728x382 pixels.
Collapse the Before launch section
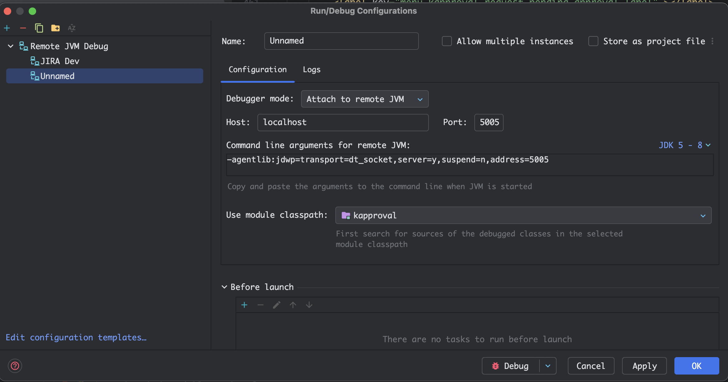pos(224,287)
